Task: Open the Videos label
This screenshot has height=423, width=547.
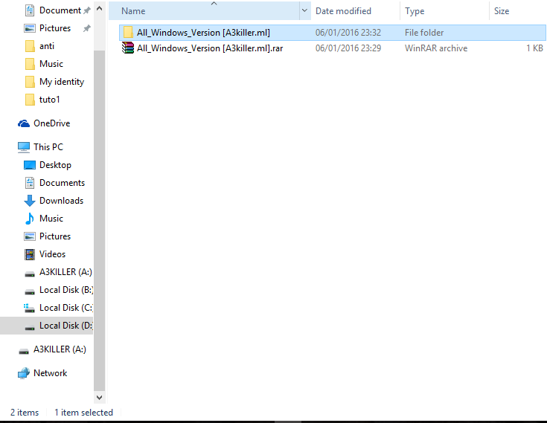Action: click(x=52, y=254)
